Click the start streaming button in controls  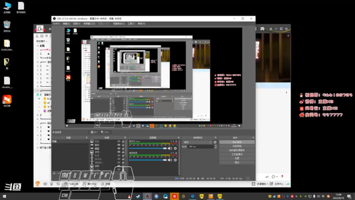[237, 142]
